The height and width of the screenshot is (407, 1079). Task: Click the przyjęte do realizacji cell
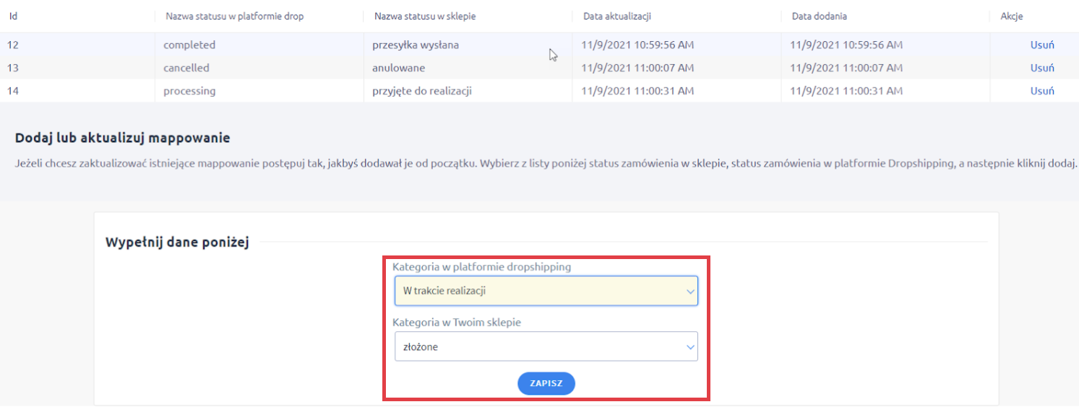pos(422,91)
